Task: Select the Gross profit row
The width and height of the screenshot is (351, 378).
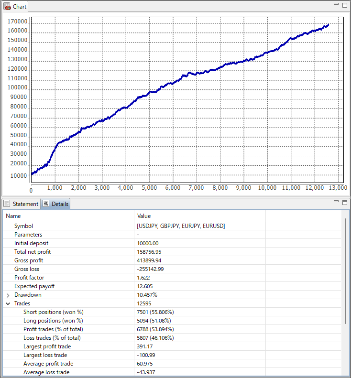Action: coord(172,260)
